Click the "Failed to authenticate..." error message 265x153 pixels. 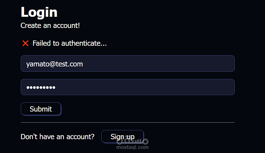(69, 43)
